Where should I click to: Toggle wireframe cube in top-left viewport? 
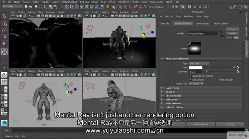pyautogui.click(x=68, y=16)
